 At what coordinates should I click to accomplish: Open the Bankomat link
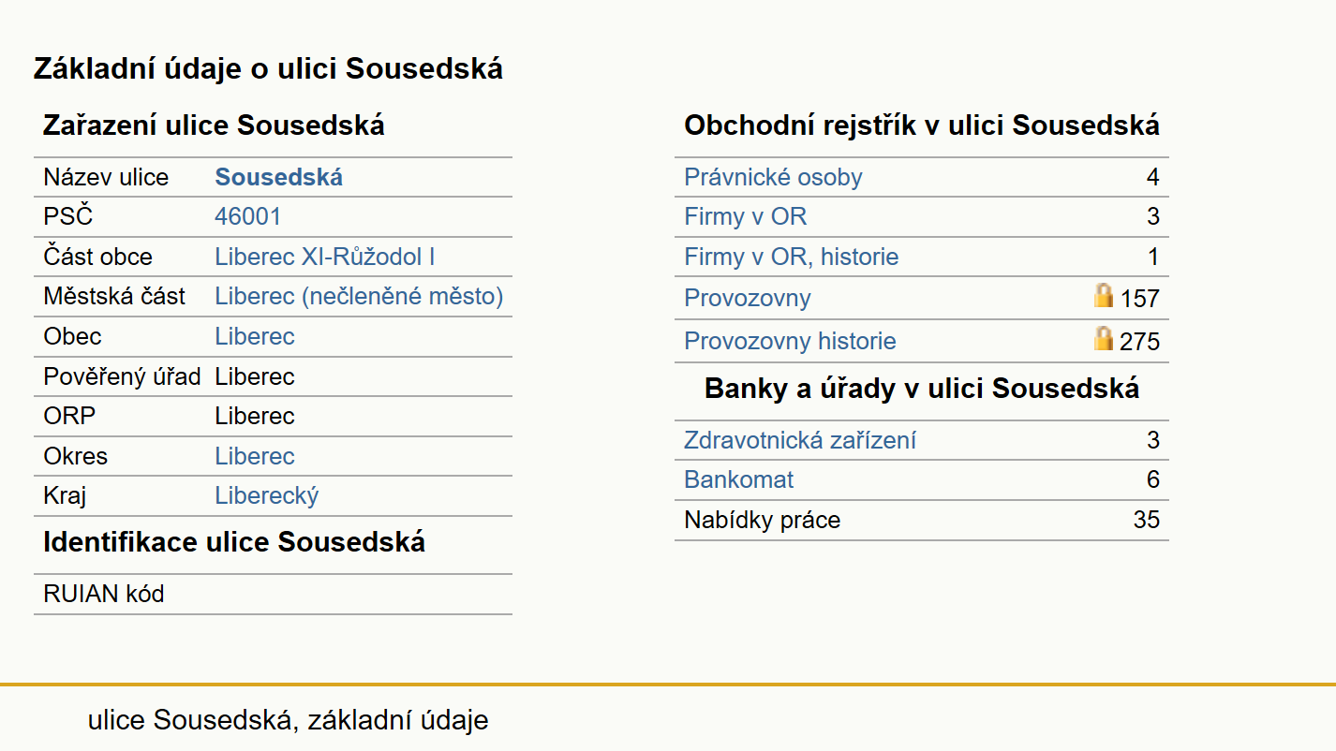tap(738, 480)
